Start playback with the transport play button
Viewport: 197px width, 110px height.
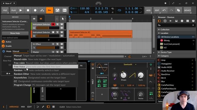click(x=21, y=10)
